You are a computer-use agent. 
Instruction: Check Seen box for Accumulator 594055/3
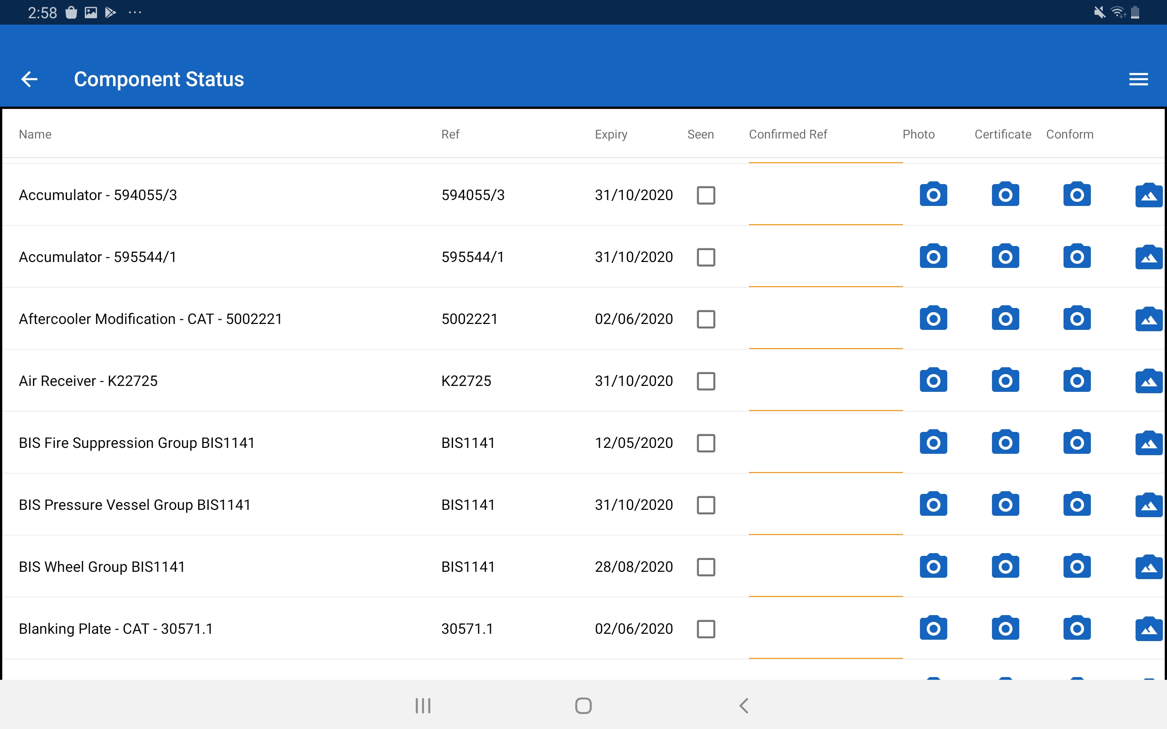(706, 195)
